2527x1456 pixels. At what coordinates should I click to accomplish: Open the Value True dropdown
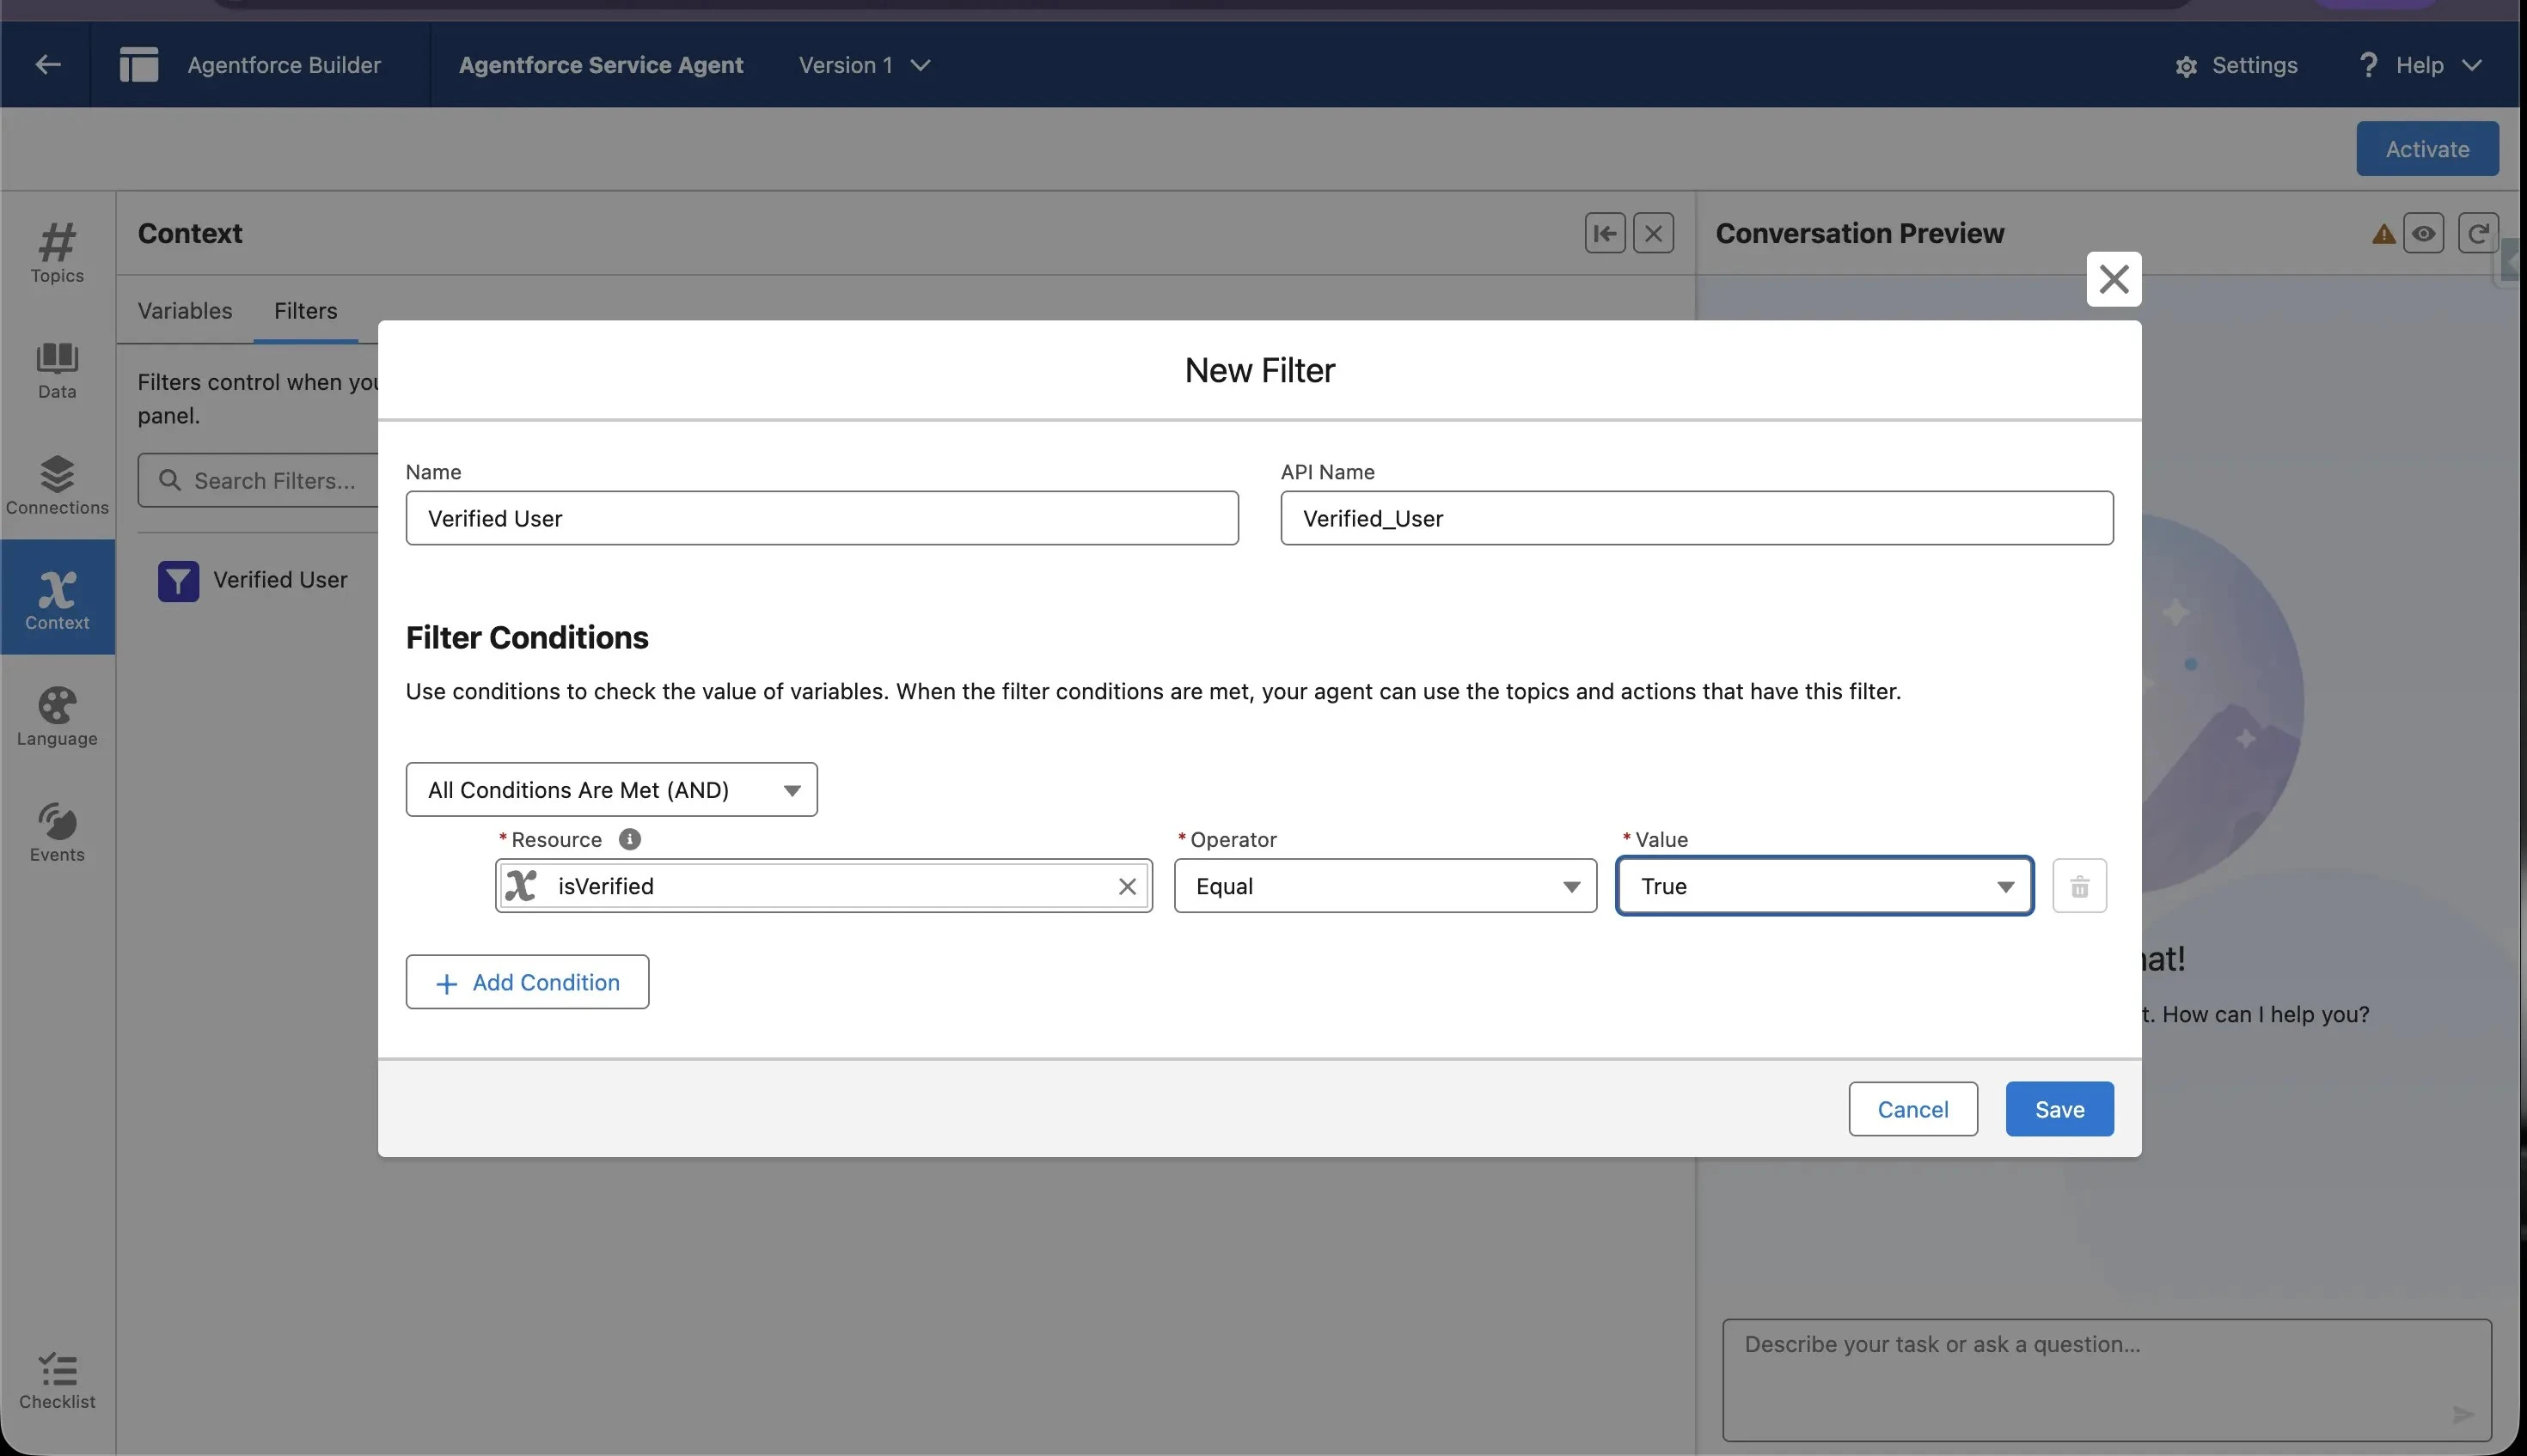pos(1825,886)
